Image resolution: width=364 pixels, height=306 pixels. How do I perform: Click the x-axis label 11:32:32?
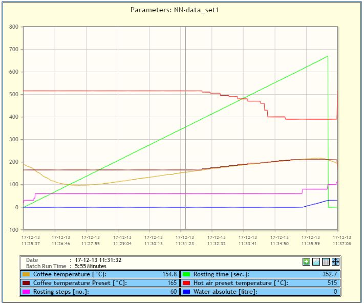217,244
